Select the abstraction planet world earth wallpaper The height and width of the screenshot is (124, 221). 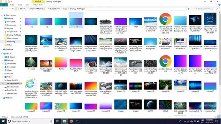(x=195, y=20)
